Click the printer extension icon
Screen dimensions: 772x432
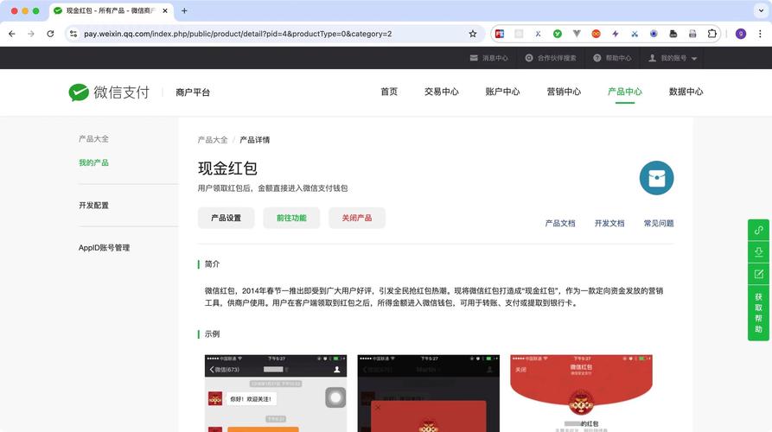[692, 34]
